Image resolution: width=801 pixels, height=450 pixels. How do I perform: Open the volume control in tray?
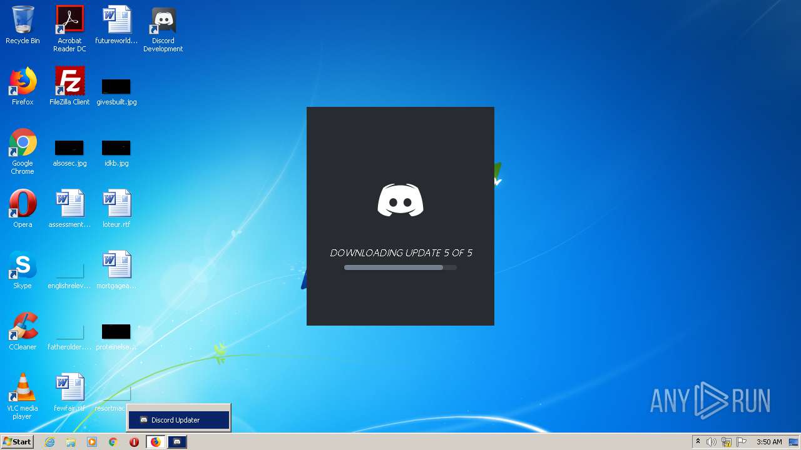[712, 442]
